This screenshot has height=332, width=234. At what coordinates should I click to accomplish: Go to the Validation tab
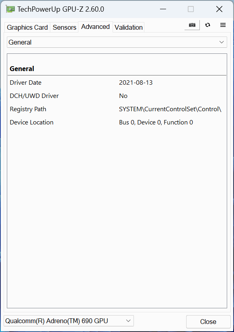pyautogui.click(x=129, y=27)
